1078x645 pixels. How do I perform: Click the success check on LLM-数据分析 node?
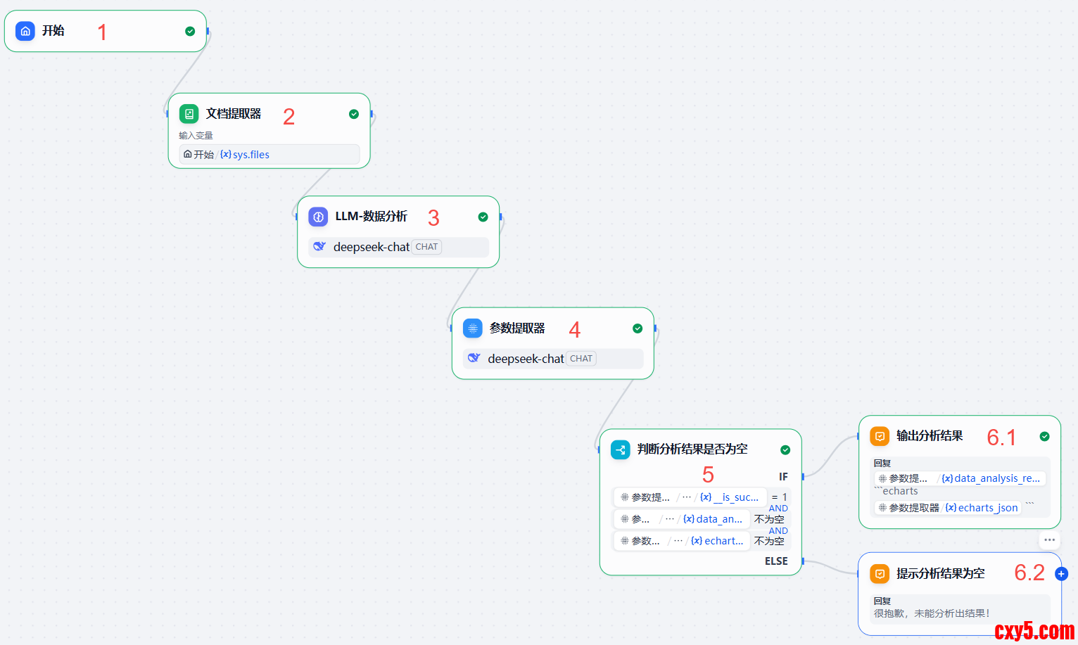pyautogui.click(x=483, y=217)
